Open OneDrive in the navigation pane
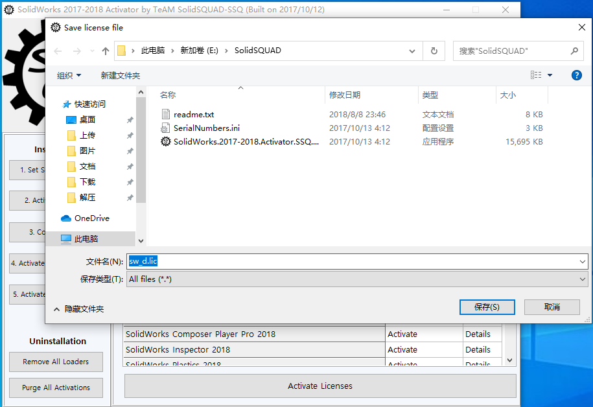The width and height of the screenshot is (593, 407). (92, 218)
